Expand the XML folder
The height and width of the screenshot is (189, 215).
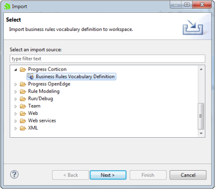[16, 129]
